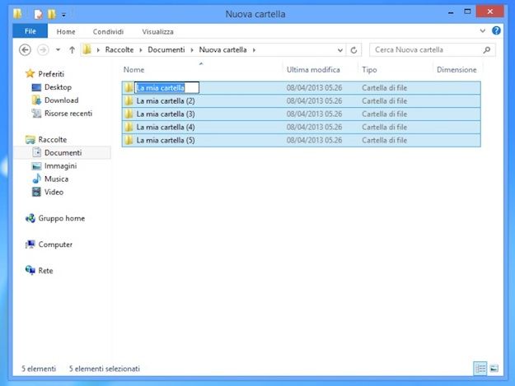Select Documenti in the navigation pane

(x=63, y=153)
